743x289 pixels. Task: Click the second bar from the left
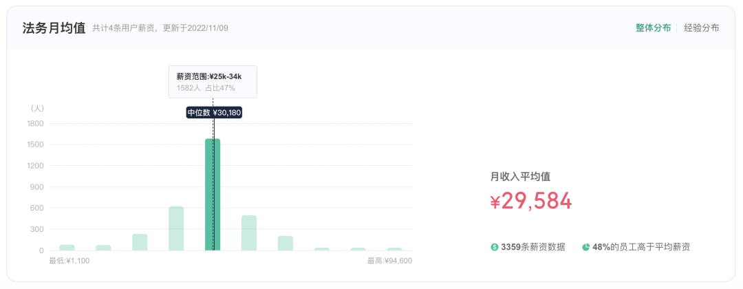103,247
